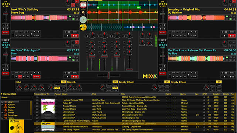Toggle headphone cue for channel 3

[111, 36]
